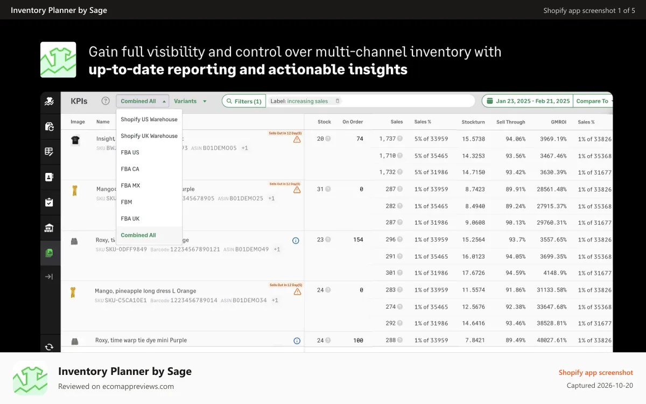This screenshot has width=646, height=404.
Task: Click the help icon beside sales 1,710
Action: point(400,156)
